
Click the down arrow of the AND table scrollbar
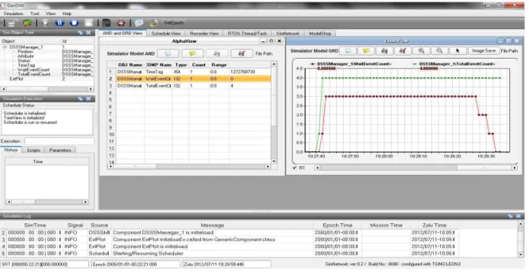click(274, 162)
